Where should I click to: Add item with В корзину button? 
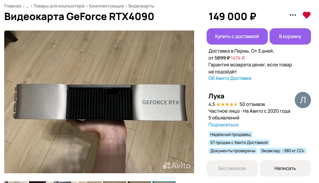[290, 36]
